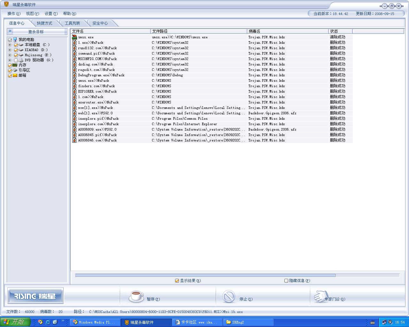This screenshot has width=409, height=327.
Task: Sort by the 文件名 column header
Action: pyautogui.click(x=111, y=31)
